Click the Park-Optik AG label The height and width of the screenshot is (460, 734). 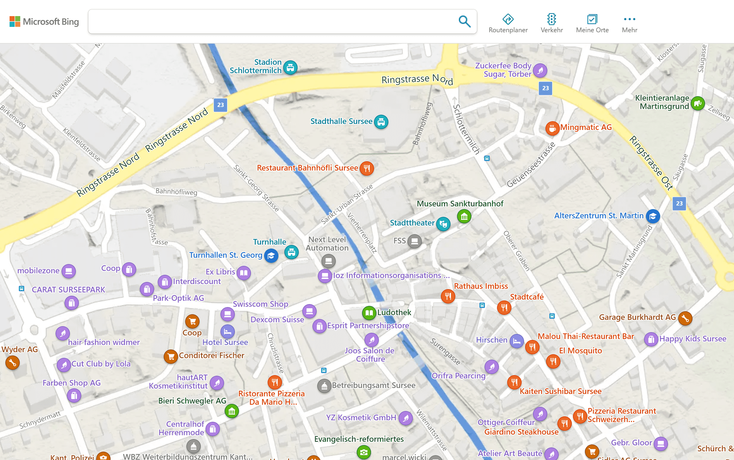[x=178, y=298]
